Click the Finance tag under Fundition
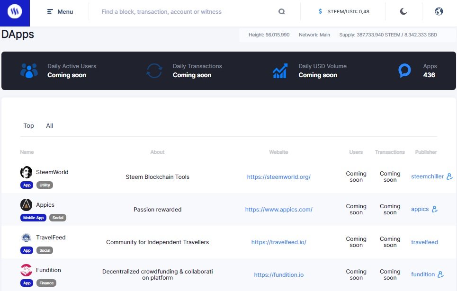This screenshot has height=291, width=457. point(46,283)
